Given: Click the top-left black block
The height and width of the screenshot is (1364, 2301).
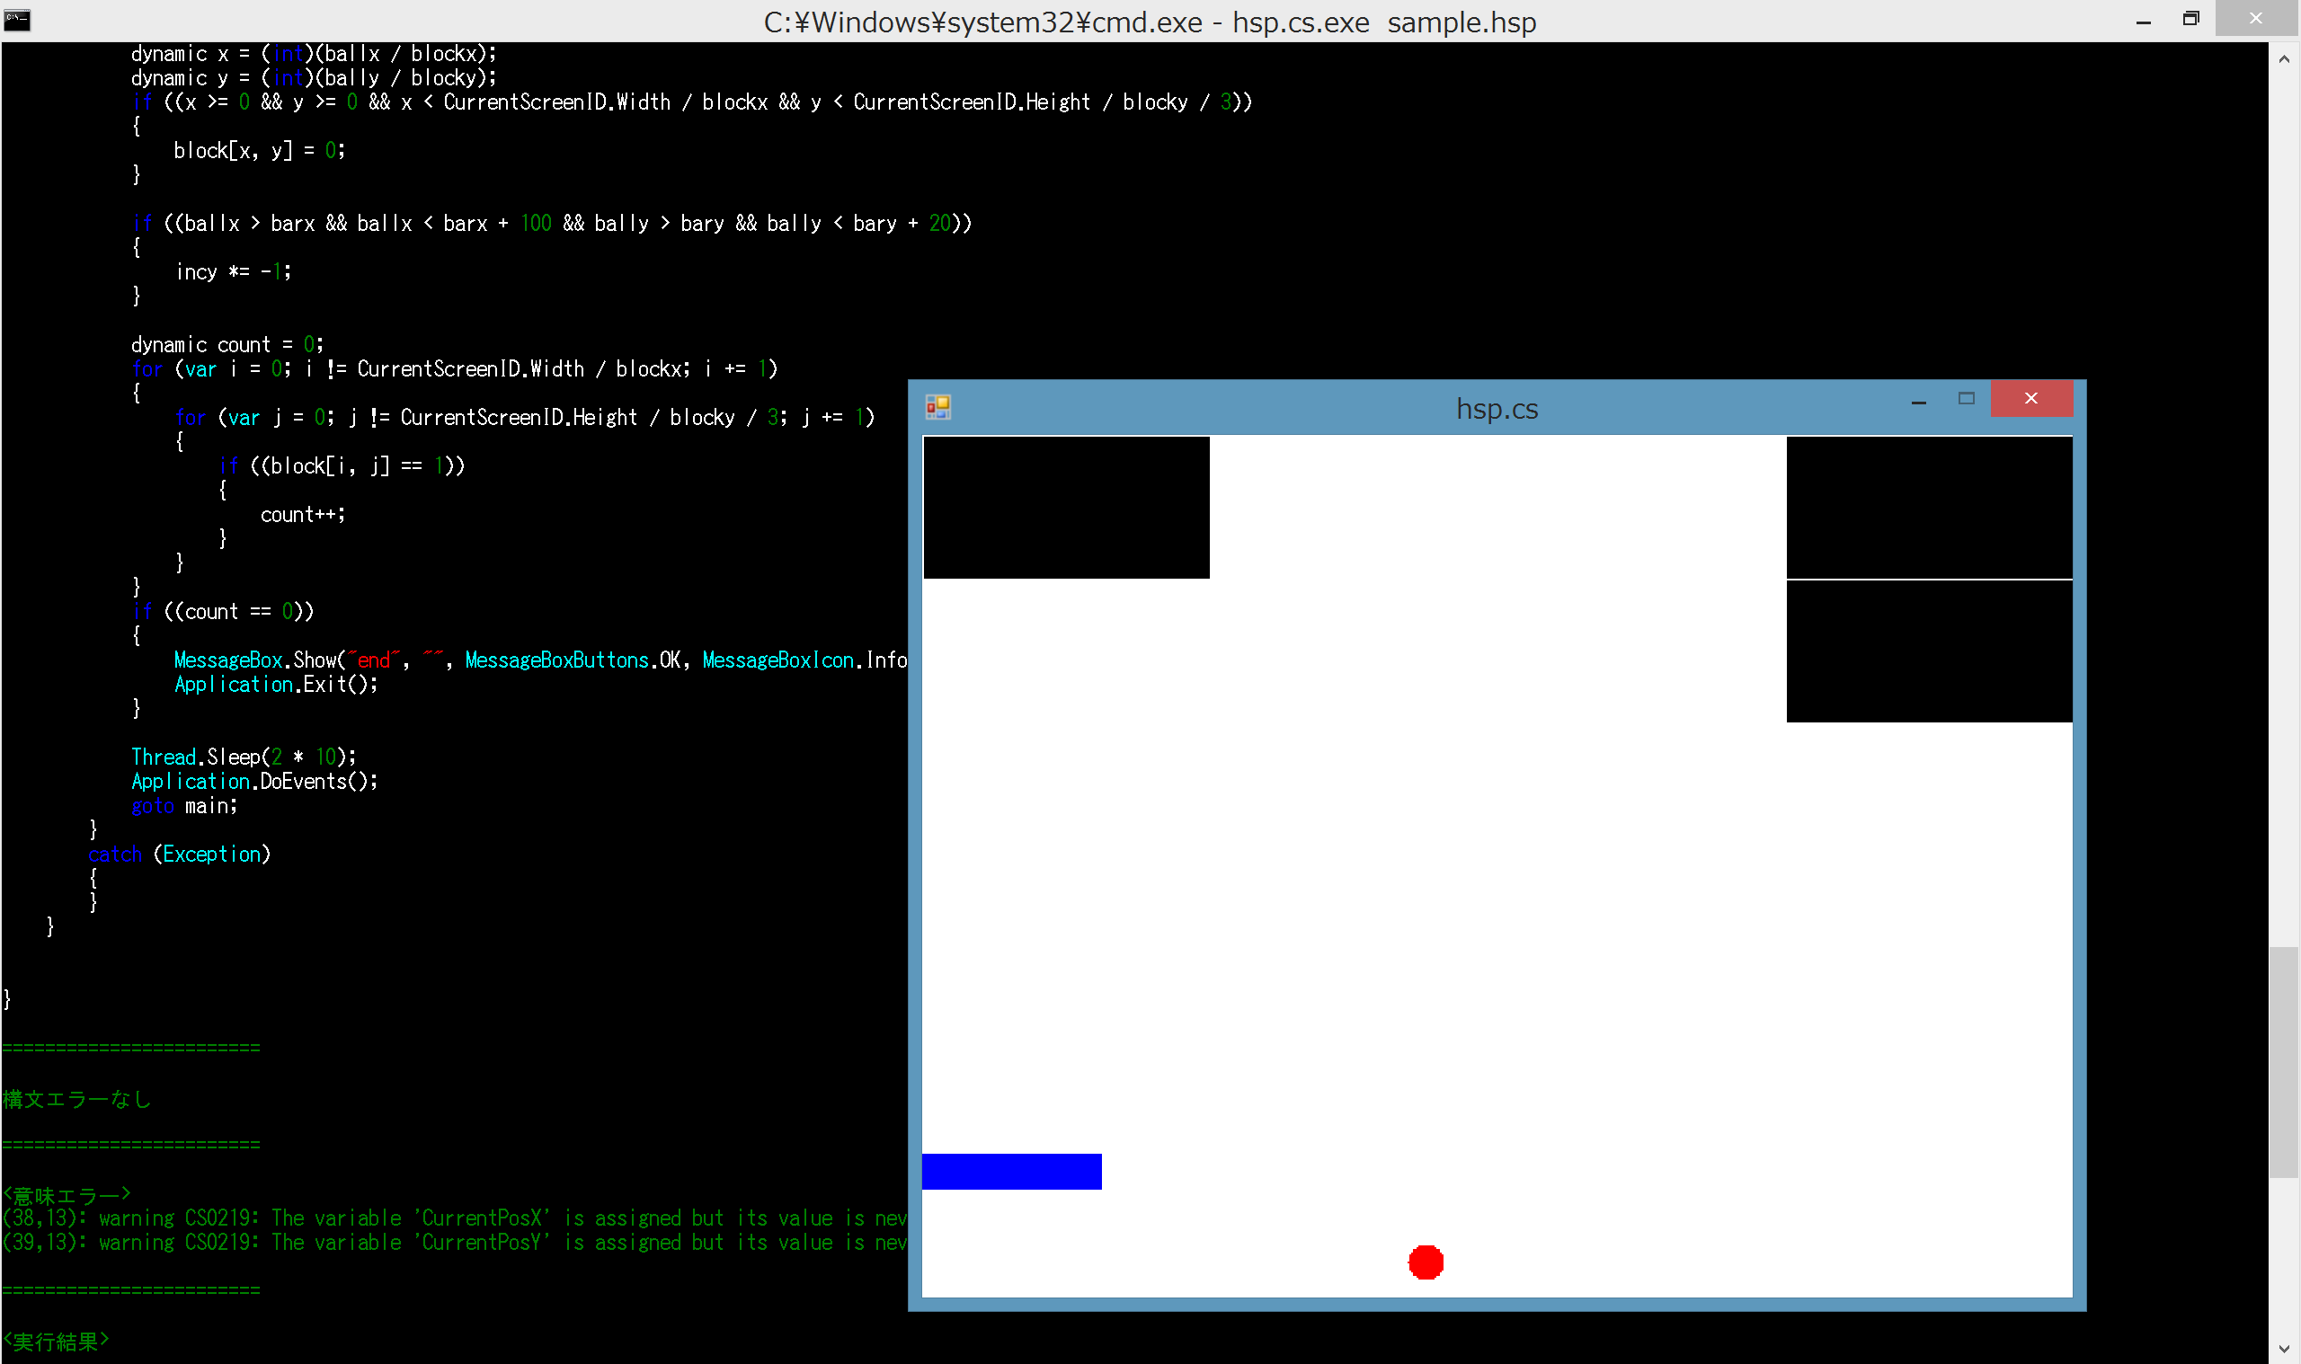Looking at the screenshot, I should click(x=1066, y=508).
